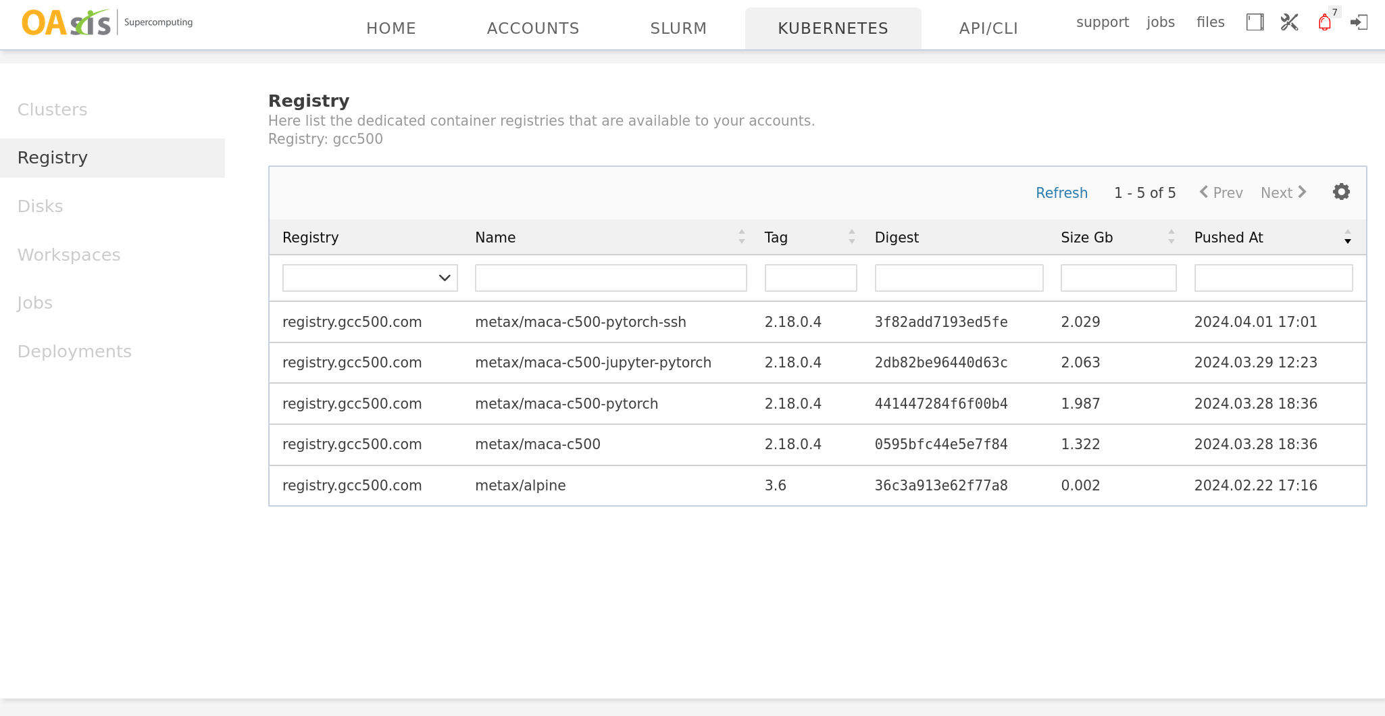Click size value 2.063
The height and width of the screenshot is (716, 1385).
pos(1080,363)
